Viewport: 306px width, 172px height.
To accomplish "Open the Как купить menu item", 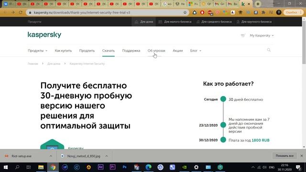I will pos(63,51).
